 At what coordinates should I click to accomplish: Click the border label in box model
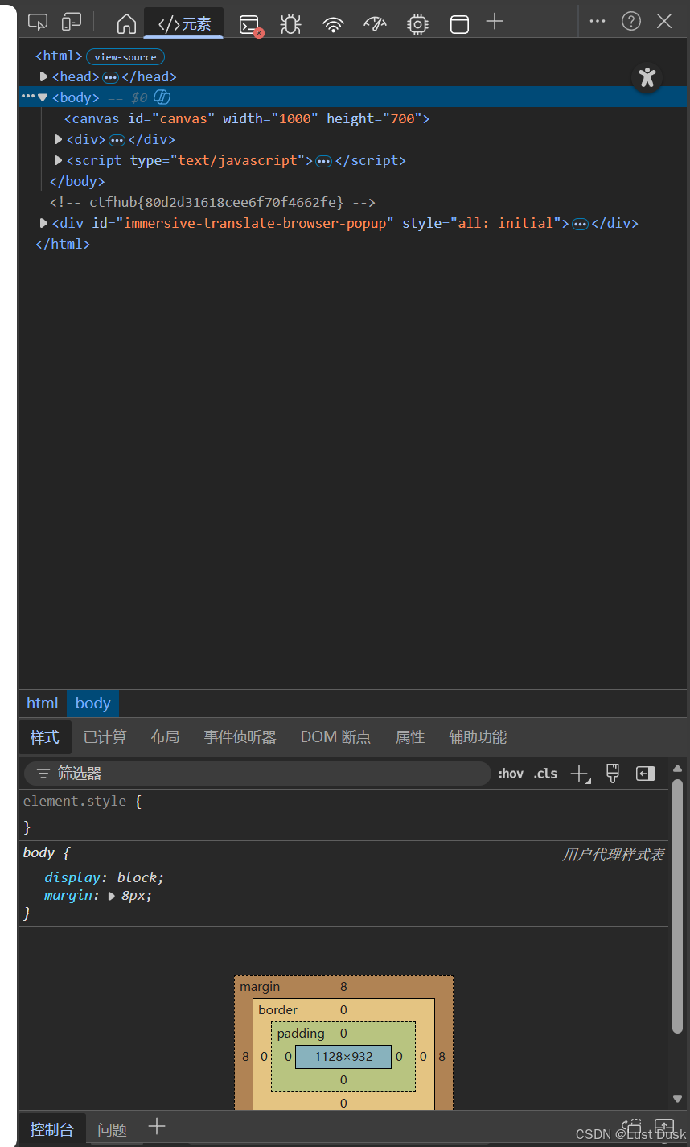277,1009
